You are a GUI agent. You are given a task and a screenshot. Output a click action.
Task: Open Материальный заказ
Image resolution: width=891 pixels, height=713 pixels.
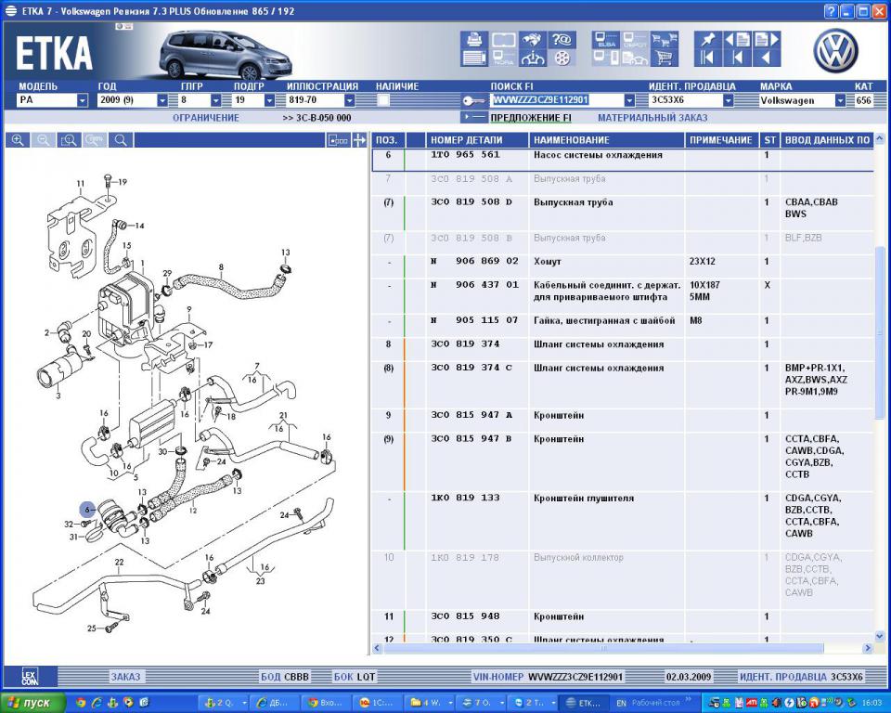click(652, 118)
